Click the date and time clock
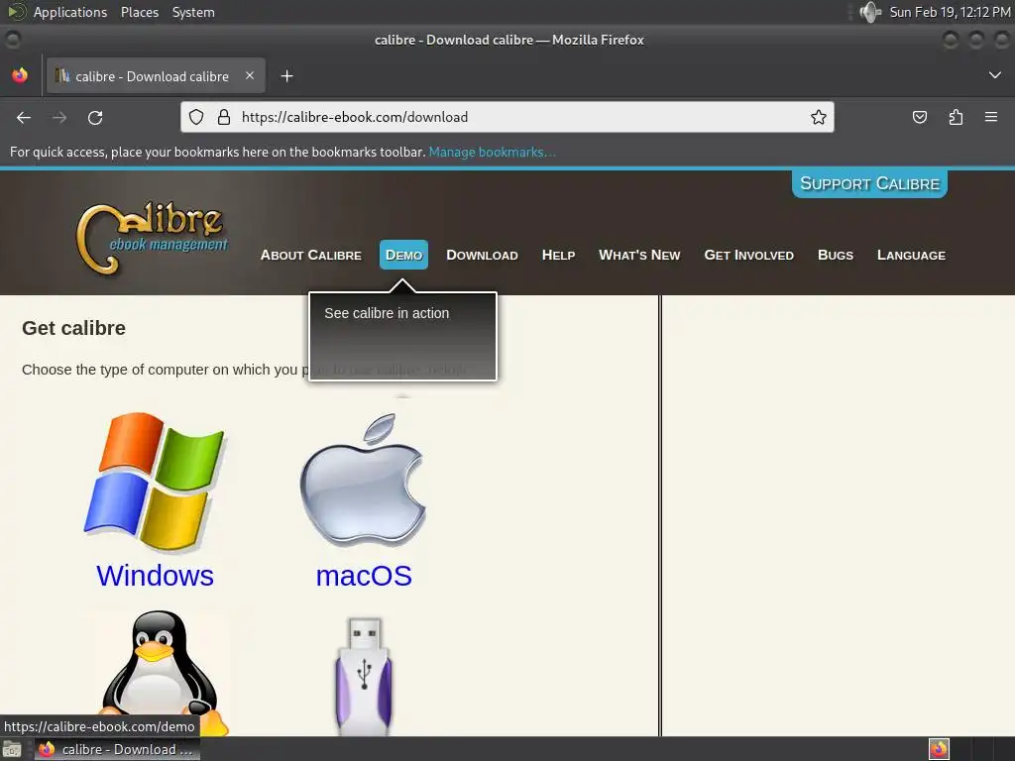1015x761 pixels. tap(950, 12)
